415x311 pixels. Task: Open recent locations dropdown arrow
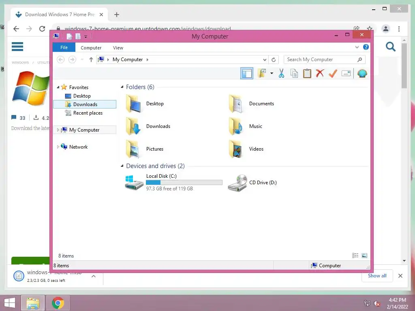point(82,60)
